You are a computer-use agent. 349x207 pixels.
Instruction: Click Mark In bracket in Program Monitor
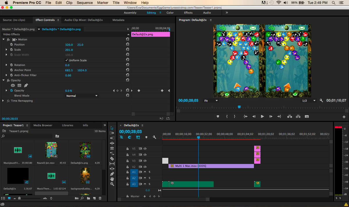(x=227, y=116)
